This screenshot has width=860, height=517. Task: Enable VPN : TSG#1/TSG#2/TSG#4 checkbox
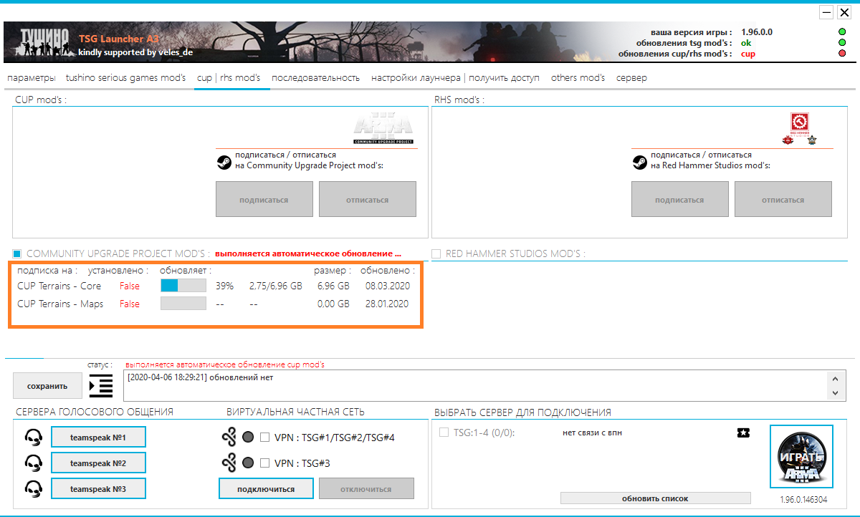pyautogui.click(x=264, y=437)
